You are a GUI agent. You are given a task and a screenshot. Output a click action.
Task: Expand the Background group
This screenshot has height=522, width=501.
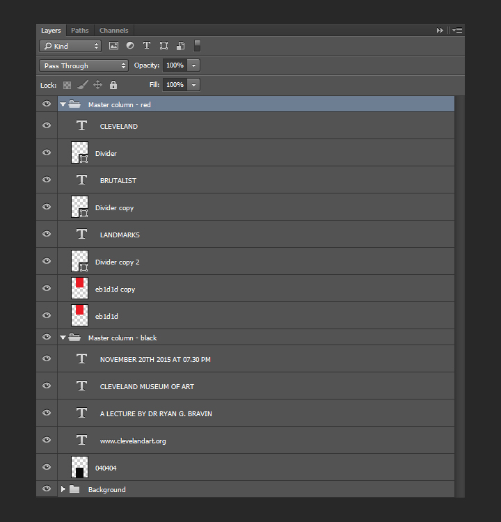(x=63, y=489)
